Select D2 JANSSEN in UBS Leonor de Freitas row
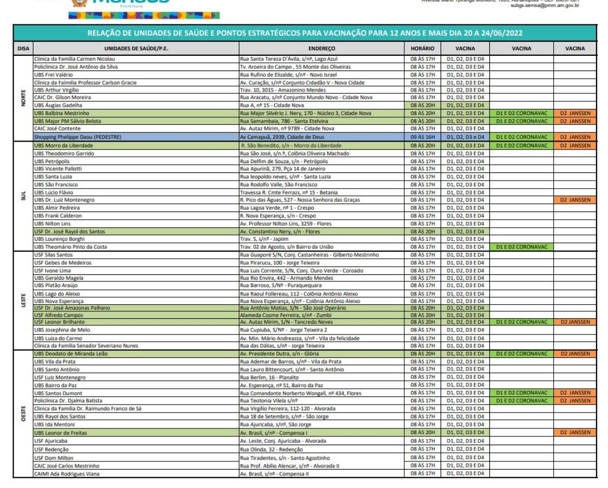The height and width of the screenshot is (488, 608). (575, 433)
